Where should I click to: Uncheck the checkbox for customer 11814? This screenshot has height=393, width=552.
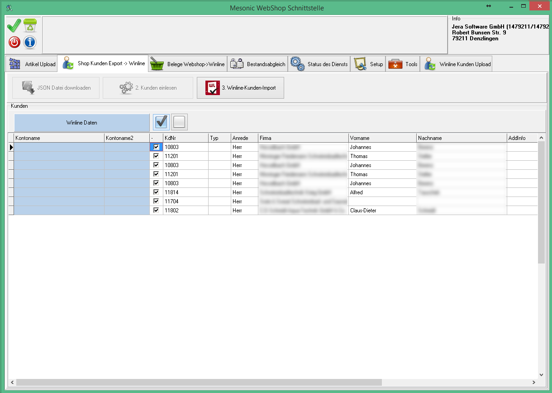point(156,192)
